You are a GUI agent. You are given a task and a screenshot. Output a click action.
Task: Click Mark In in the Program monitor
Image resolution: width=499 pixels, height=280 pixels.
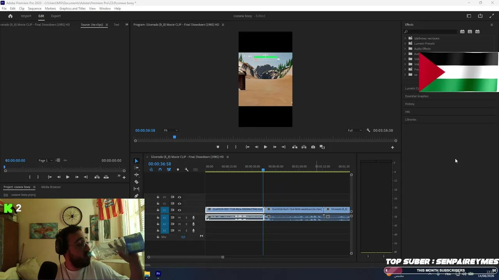(228, 147)
